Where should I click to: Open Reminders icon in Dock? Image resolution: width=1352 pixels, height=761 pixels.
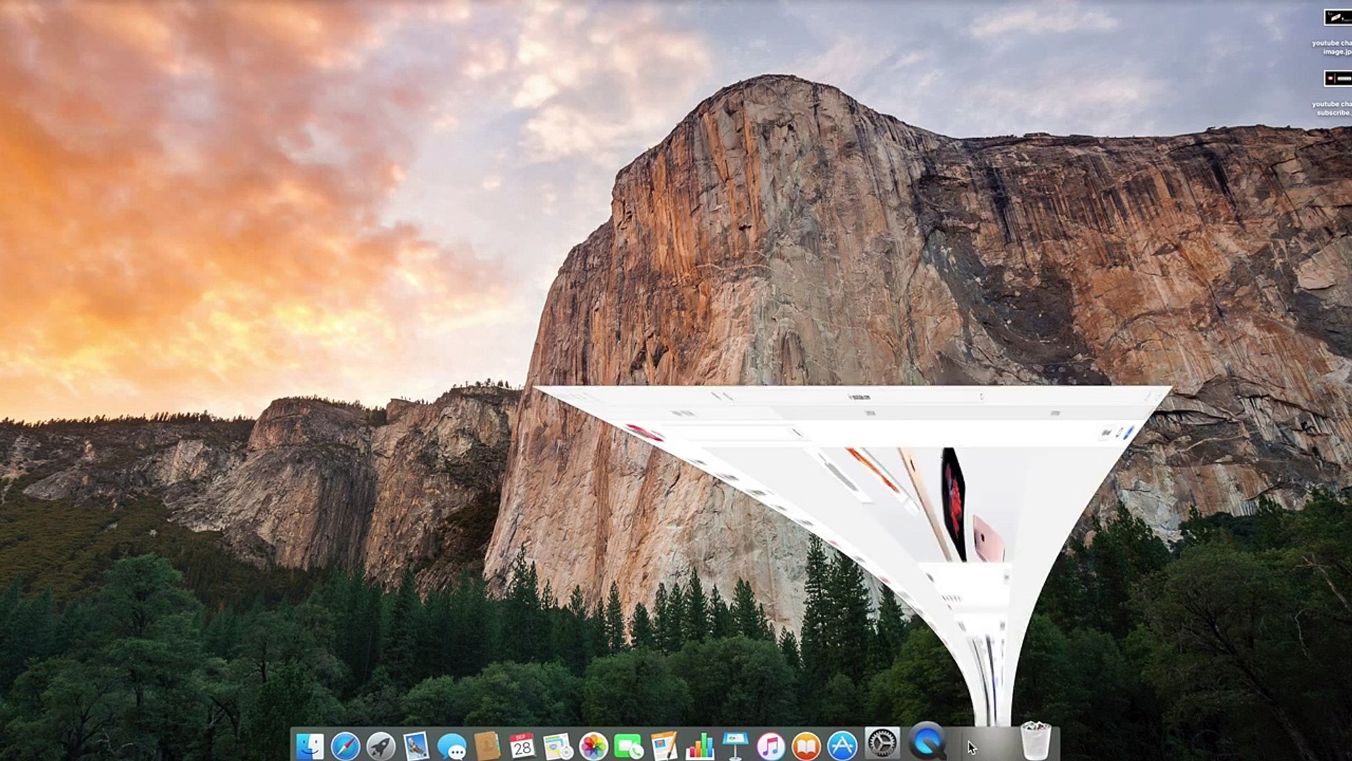click(x=558, y=745)
